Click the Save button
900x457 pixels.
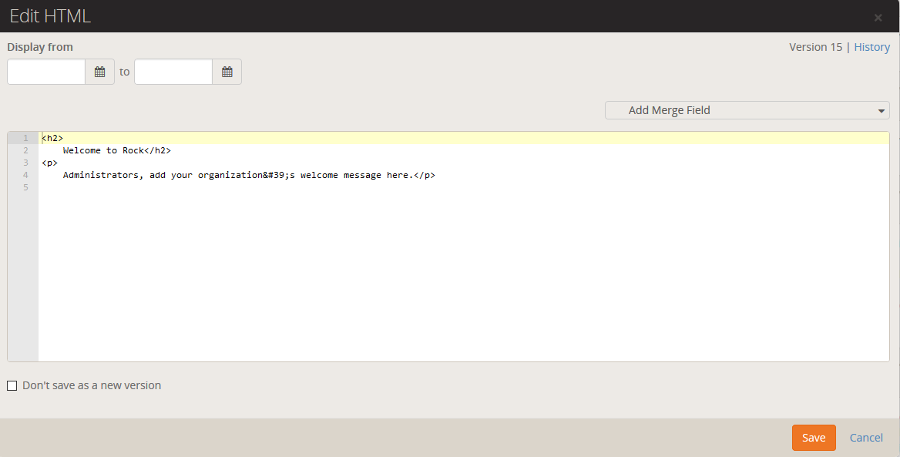(814, 438)
